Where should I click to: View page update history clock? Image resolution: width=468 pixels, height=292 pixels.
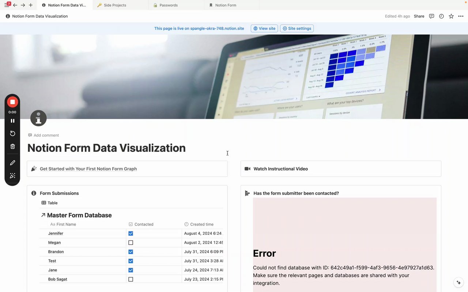coord(441,16)
